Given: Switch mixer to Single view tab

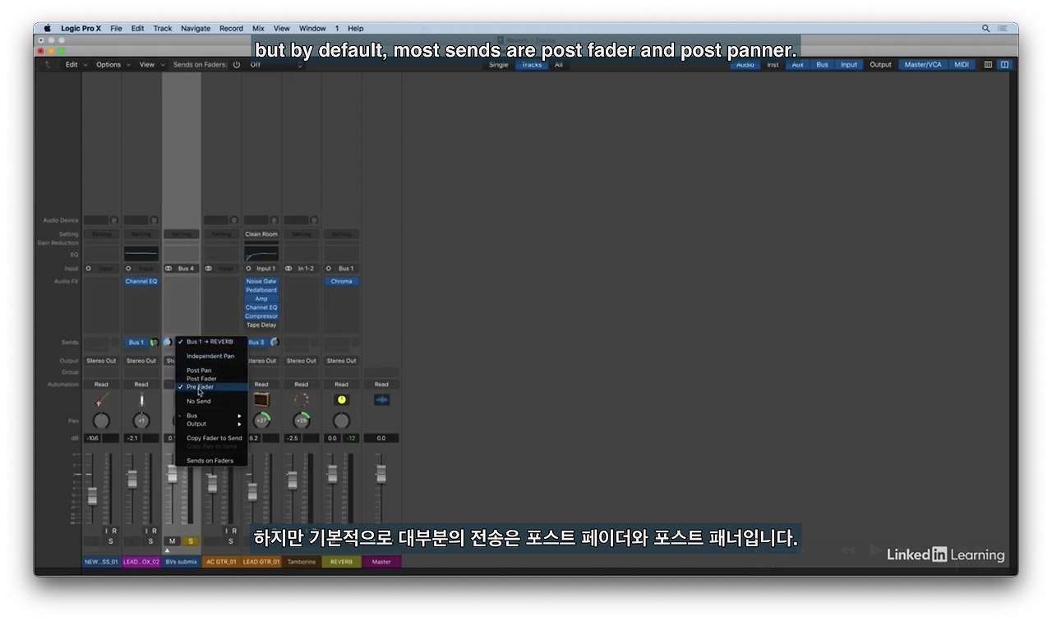Looking at the screenshot, I should [x=499, y=65].
